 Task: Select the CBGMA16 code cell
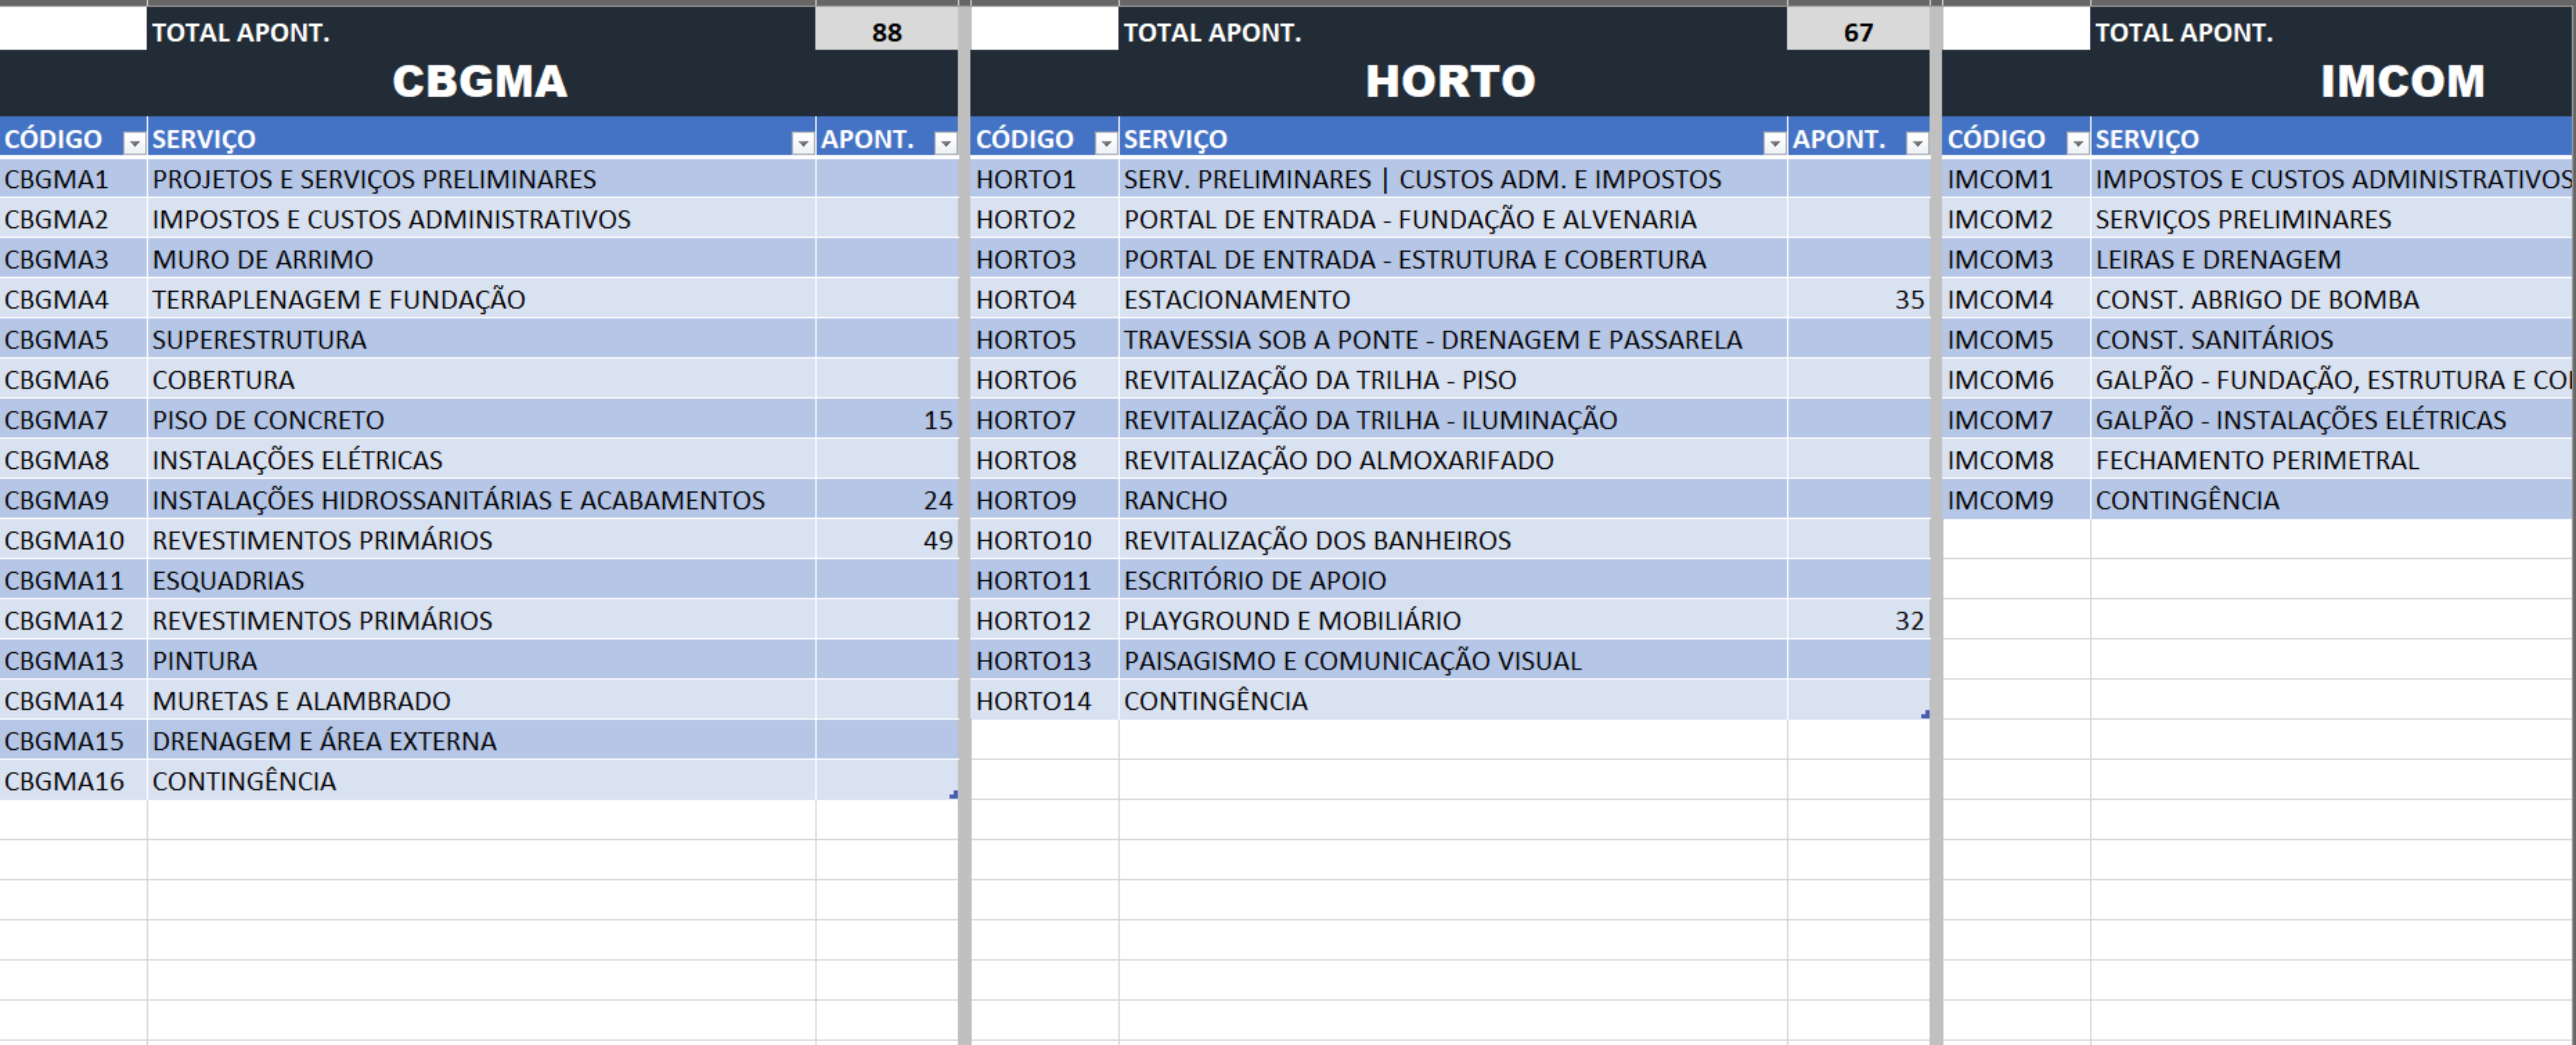pos(73,781)
